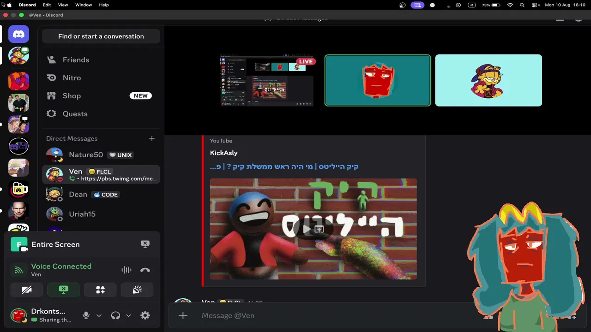Viewport: 591px width, 332px height.
Task: Open Control Center in the menu bar
Action: (535, 5)
